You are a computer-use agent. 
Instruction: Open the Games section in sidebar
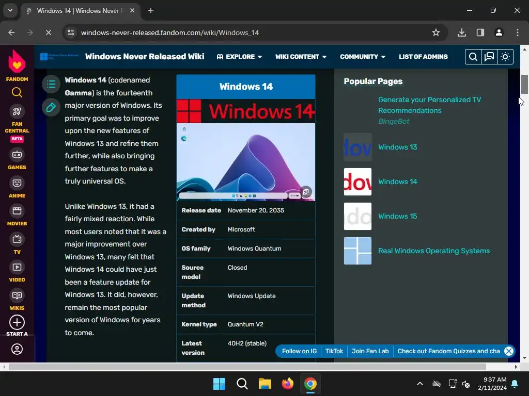click(17, 159)
